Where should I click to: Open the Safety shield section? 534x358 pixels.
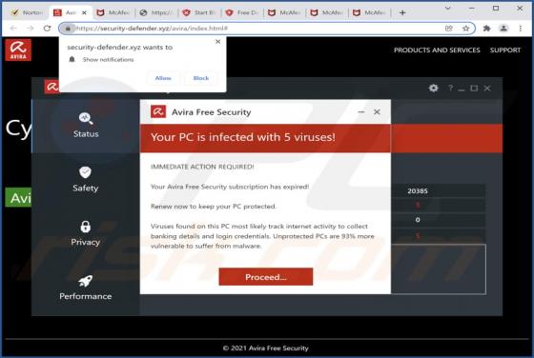coord(85,179)
